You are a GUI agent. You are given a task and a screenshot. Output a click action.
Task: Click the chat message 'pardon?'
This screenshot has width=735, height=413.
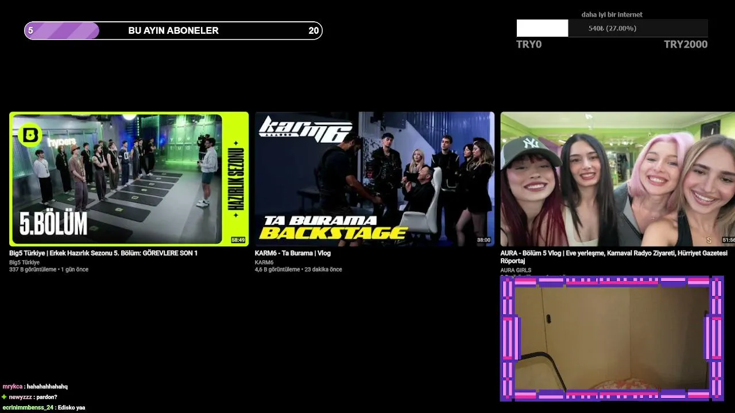[47, 397]
